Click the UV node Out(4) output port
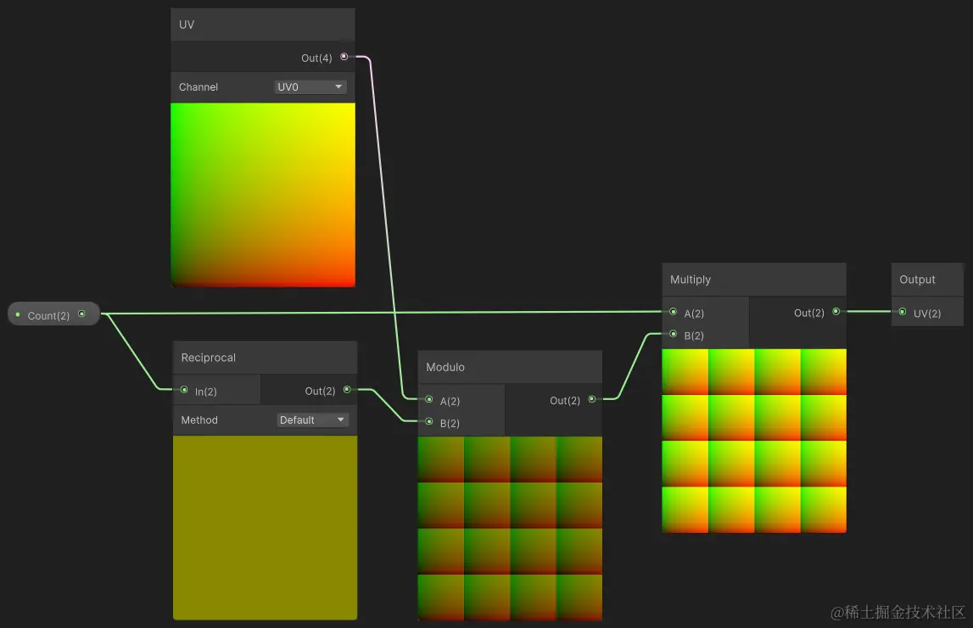The height and width of the screenshot is (628, 973). 344,57
